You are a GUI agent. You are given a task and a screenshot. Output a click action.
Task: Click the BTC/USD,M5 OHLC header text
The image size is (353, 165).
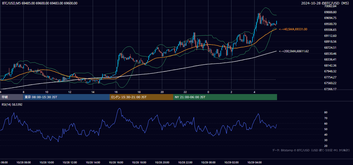point(40,3)
